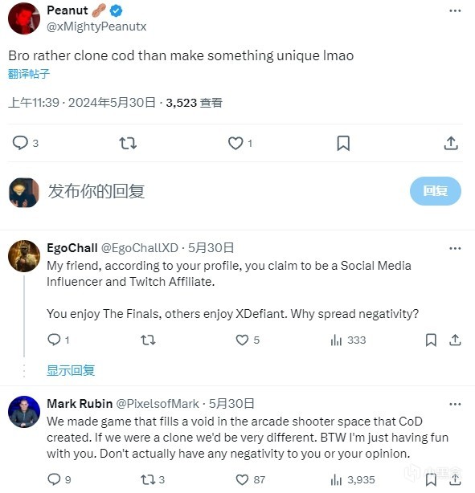Open Mark Rubin's profile avatar
Image resolution: width=475 pixels, height=493 pixels.
pos(24,412)
